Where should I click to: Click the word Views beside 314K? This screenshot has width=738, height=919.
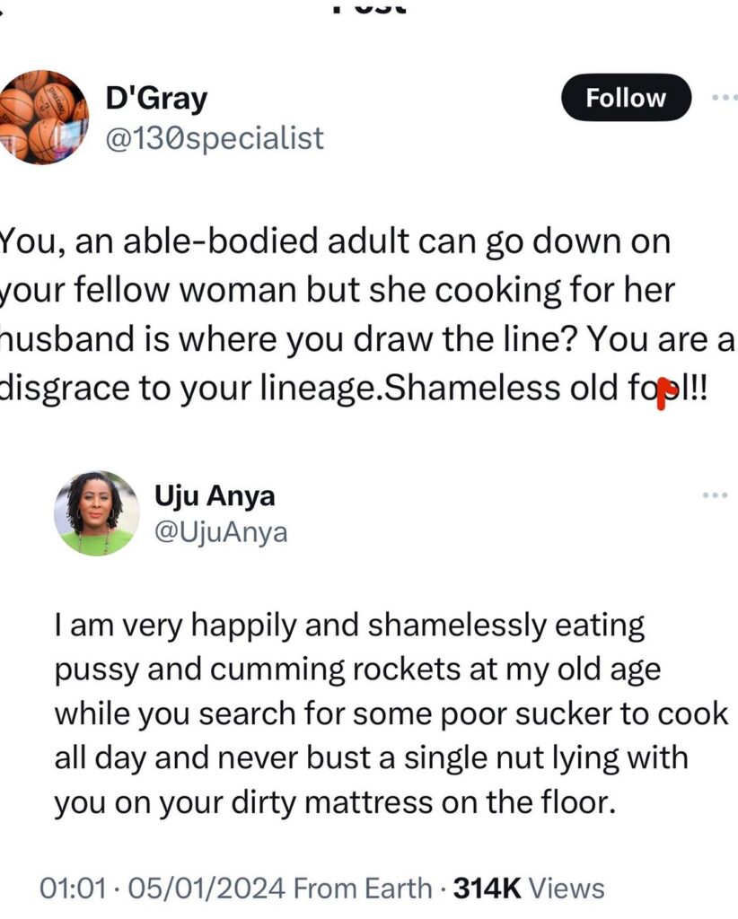[566, 888]
